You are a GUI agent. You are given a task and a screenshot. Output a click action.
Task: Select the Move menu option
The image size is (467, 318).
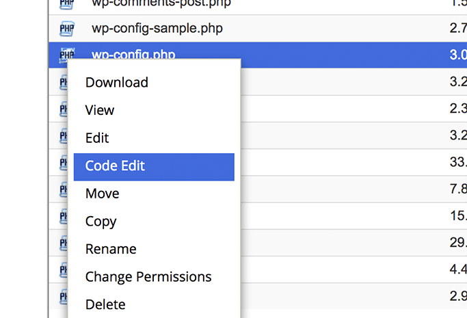coord(102,194)
